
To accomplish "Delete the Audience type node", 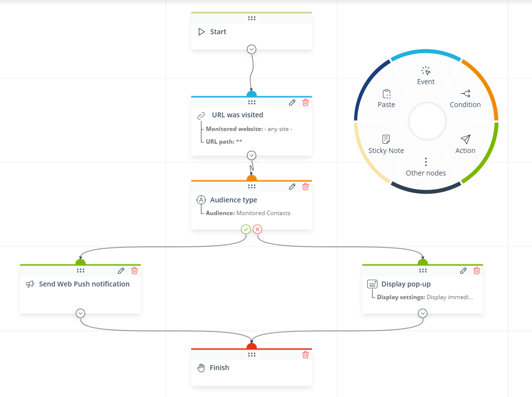I will pyautogui.click(x=305, y=187).
